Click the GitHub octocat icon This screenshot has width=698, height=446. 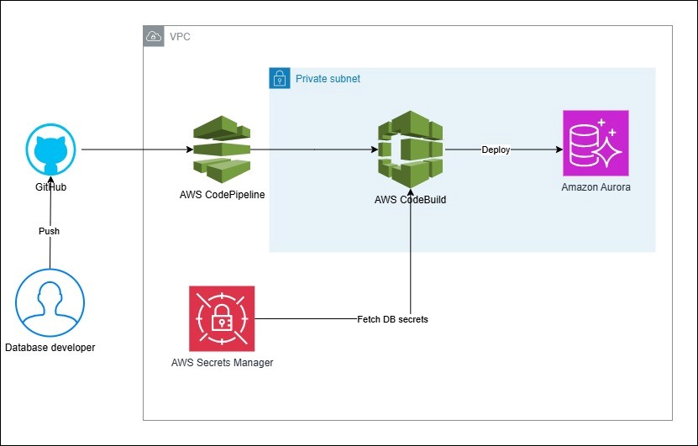pyautogui.click(x=50, y=150)
